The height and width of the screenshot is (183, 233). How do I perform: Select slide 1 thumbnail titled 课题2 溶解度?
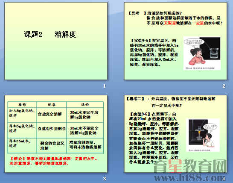[x=56, y=41]
